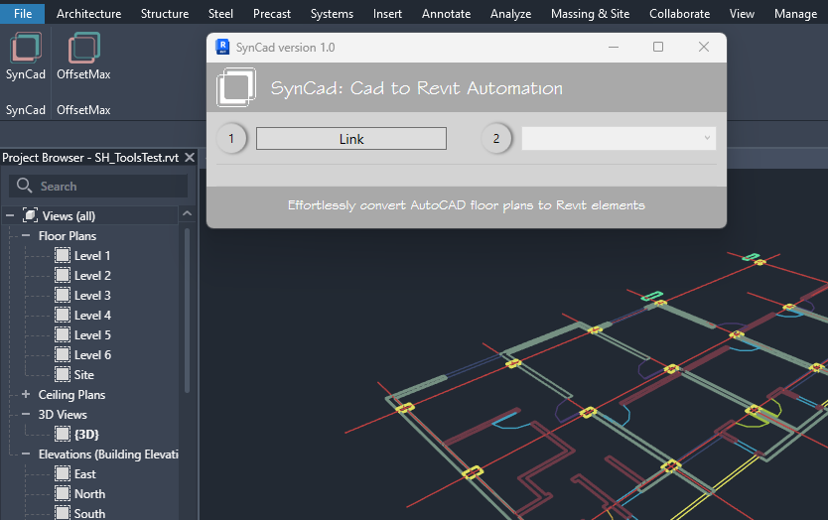The height and width of the screenshot is (520, 828).
Task: Click the Link button in SynCad
Action: (351, 139)
